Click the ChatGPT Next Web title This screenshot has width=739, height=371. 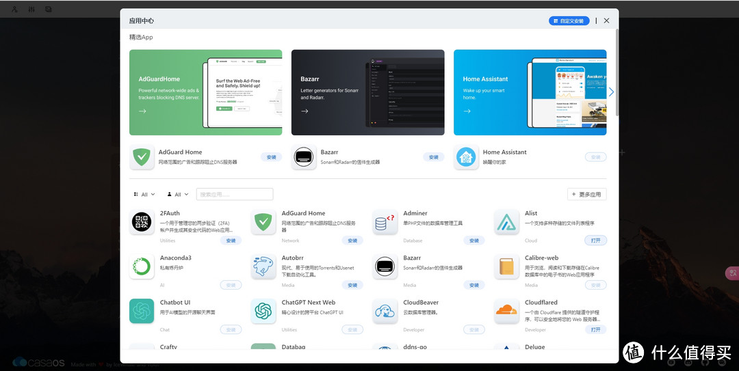[308, 302]
